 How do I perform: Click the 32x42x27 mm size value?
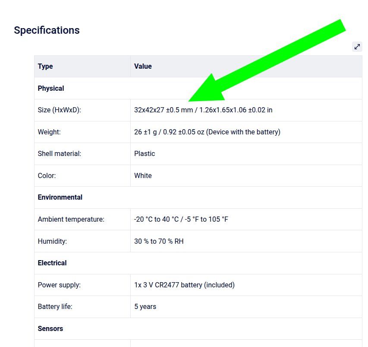(203, 110)
